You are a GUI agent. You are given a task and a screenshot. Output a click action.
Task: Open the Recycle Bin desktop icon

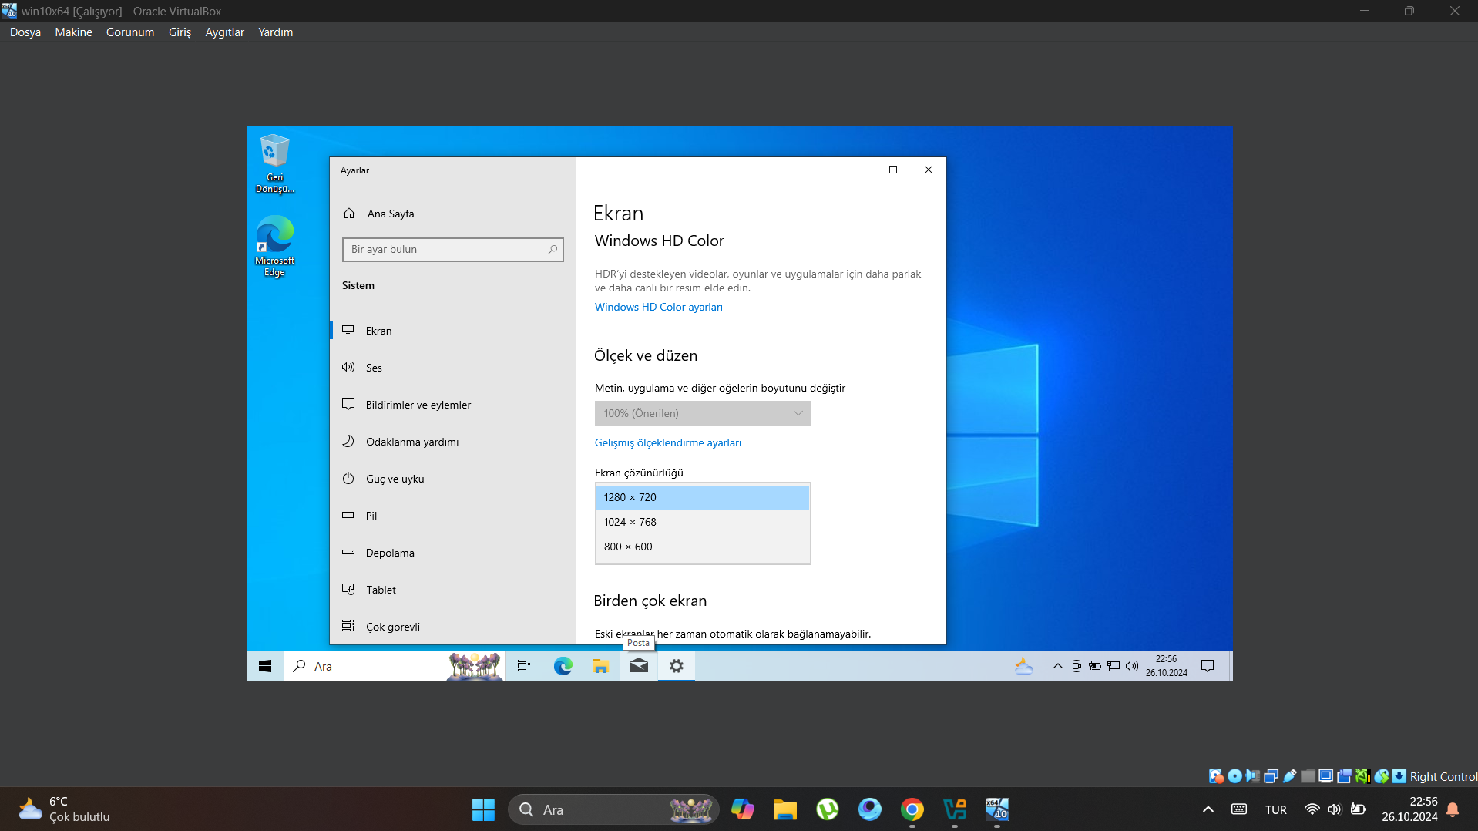[274, 163]
